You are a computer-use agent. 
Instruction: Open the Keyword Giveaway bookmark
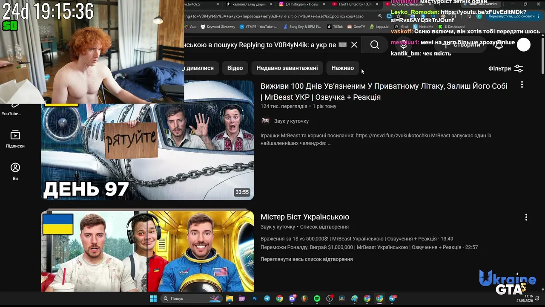coord(218,26)
